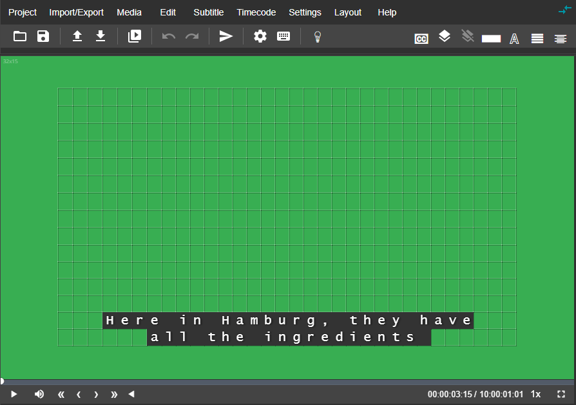The height and width of the screenshot is (405, 576).
Task: Open the media library icon
Action: pos(135,37)
